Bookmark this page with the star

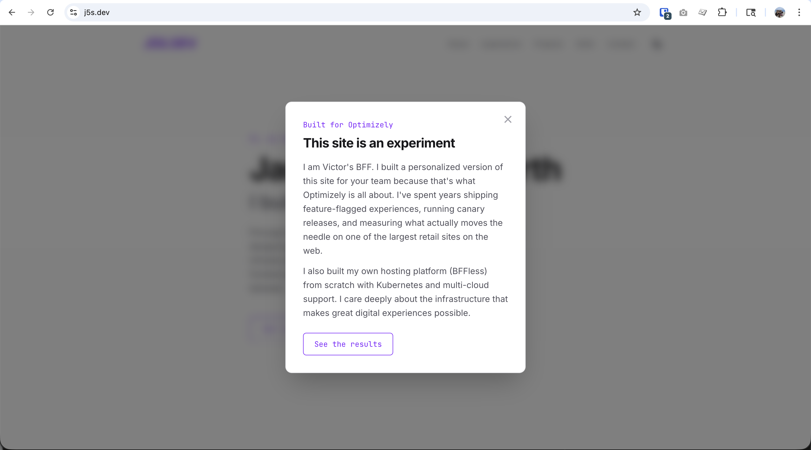637,12
